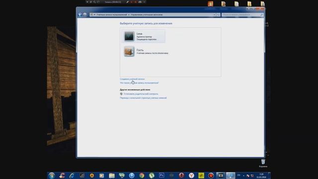
Task: Click red record button taskbar icon
Action: tap(211, 176)
